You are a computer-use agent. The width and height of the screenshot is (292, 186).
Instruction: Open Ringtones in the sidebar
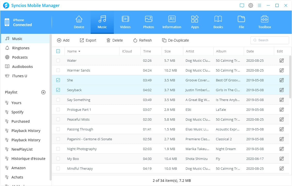25,48
